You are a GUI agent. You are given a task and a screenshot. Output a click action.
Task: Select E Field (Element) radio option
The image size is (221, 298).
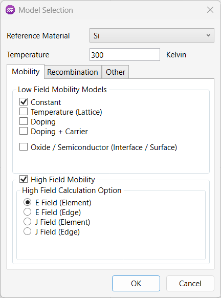point(27,202)
